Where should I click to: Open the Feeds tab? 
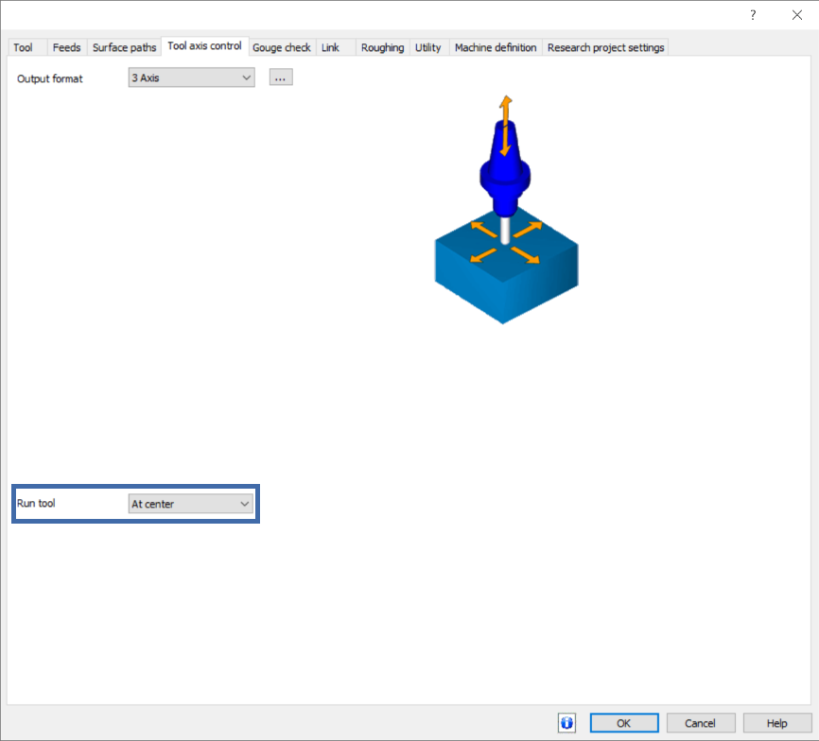[67, 47]
